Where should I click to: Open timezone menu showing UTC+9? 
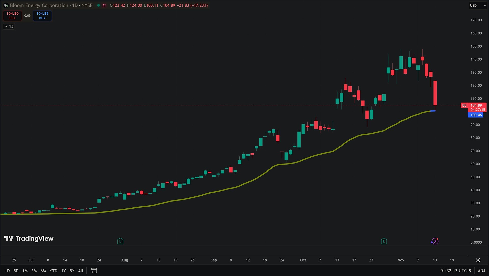coord(456,271)
